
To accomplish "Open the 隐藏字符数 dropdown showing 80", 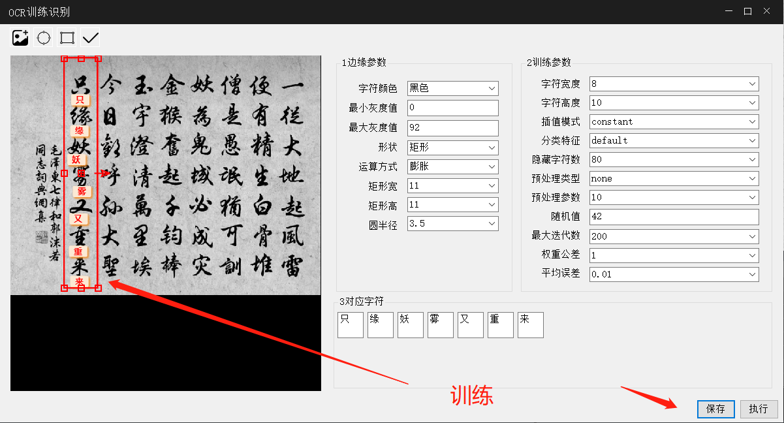I will [x=674, y=159].
